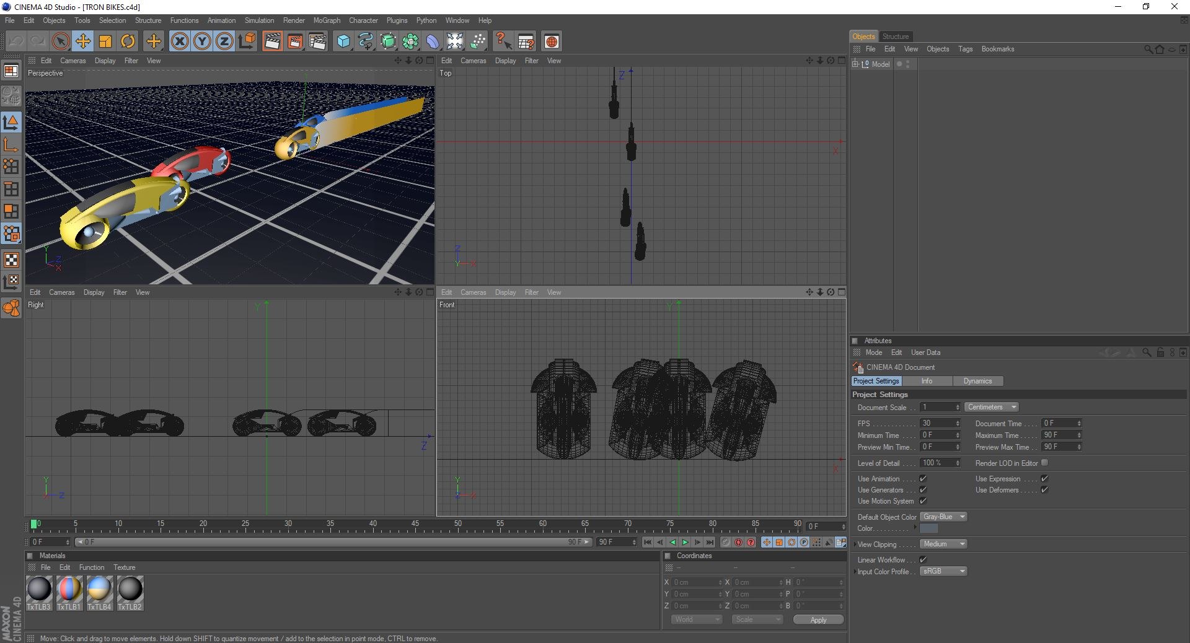Toggle the Use Deformers checkbox

coord(1044,490)
